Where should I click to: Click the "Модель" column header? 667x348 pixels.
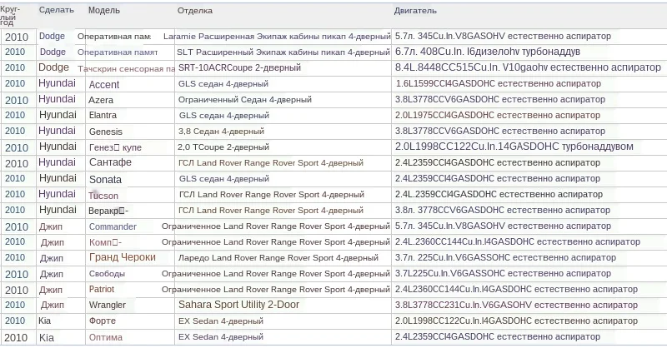pyautogui.click(x=103, y=10)
